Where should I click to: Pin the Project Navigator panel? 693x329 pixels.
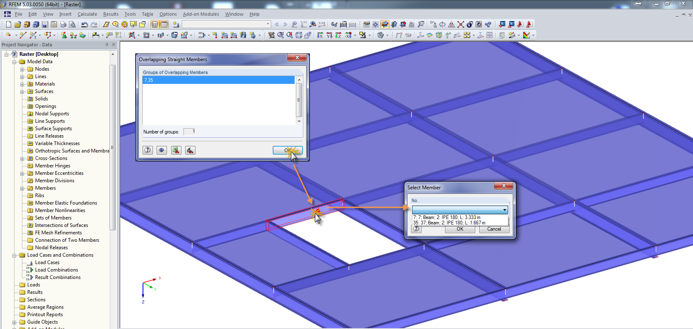(x=107, y=45)
